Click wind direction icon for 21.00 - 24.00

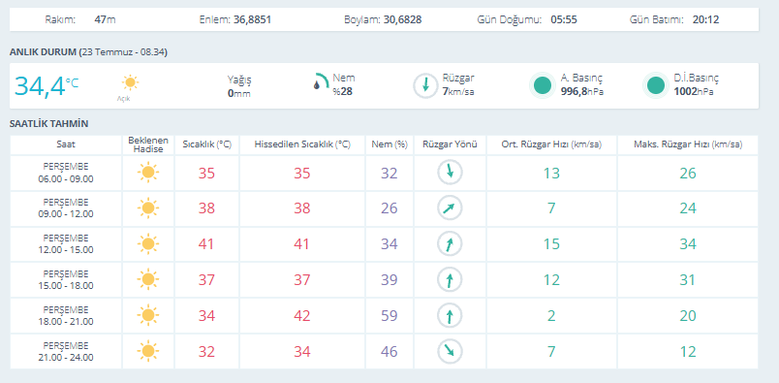pos(450,351)
